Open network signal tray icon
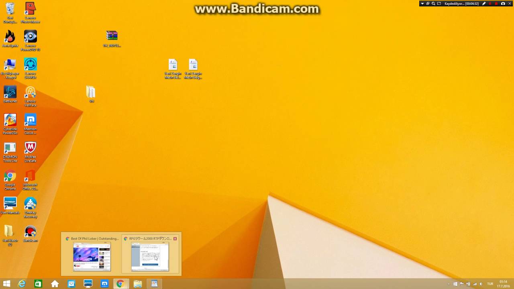The image size is (514, 289). click(x=475, y=284)
